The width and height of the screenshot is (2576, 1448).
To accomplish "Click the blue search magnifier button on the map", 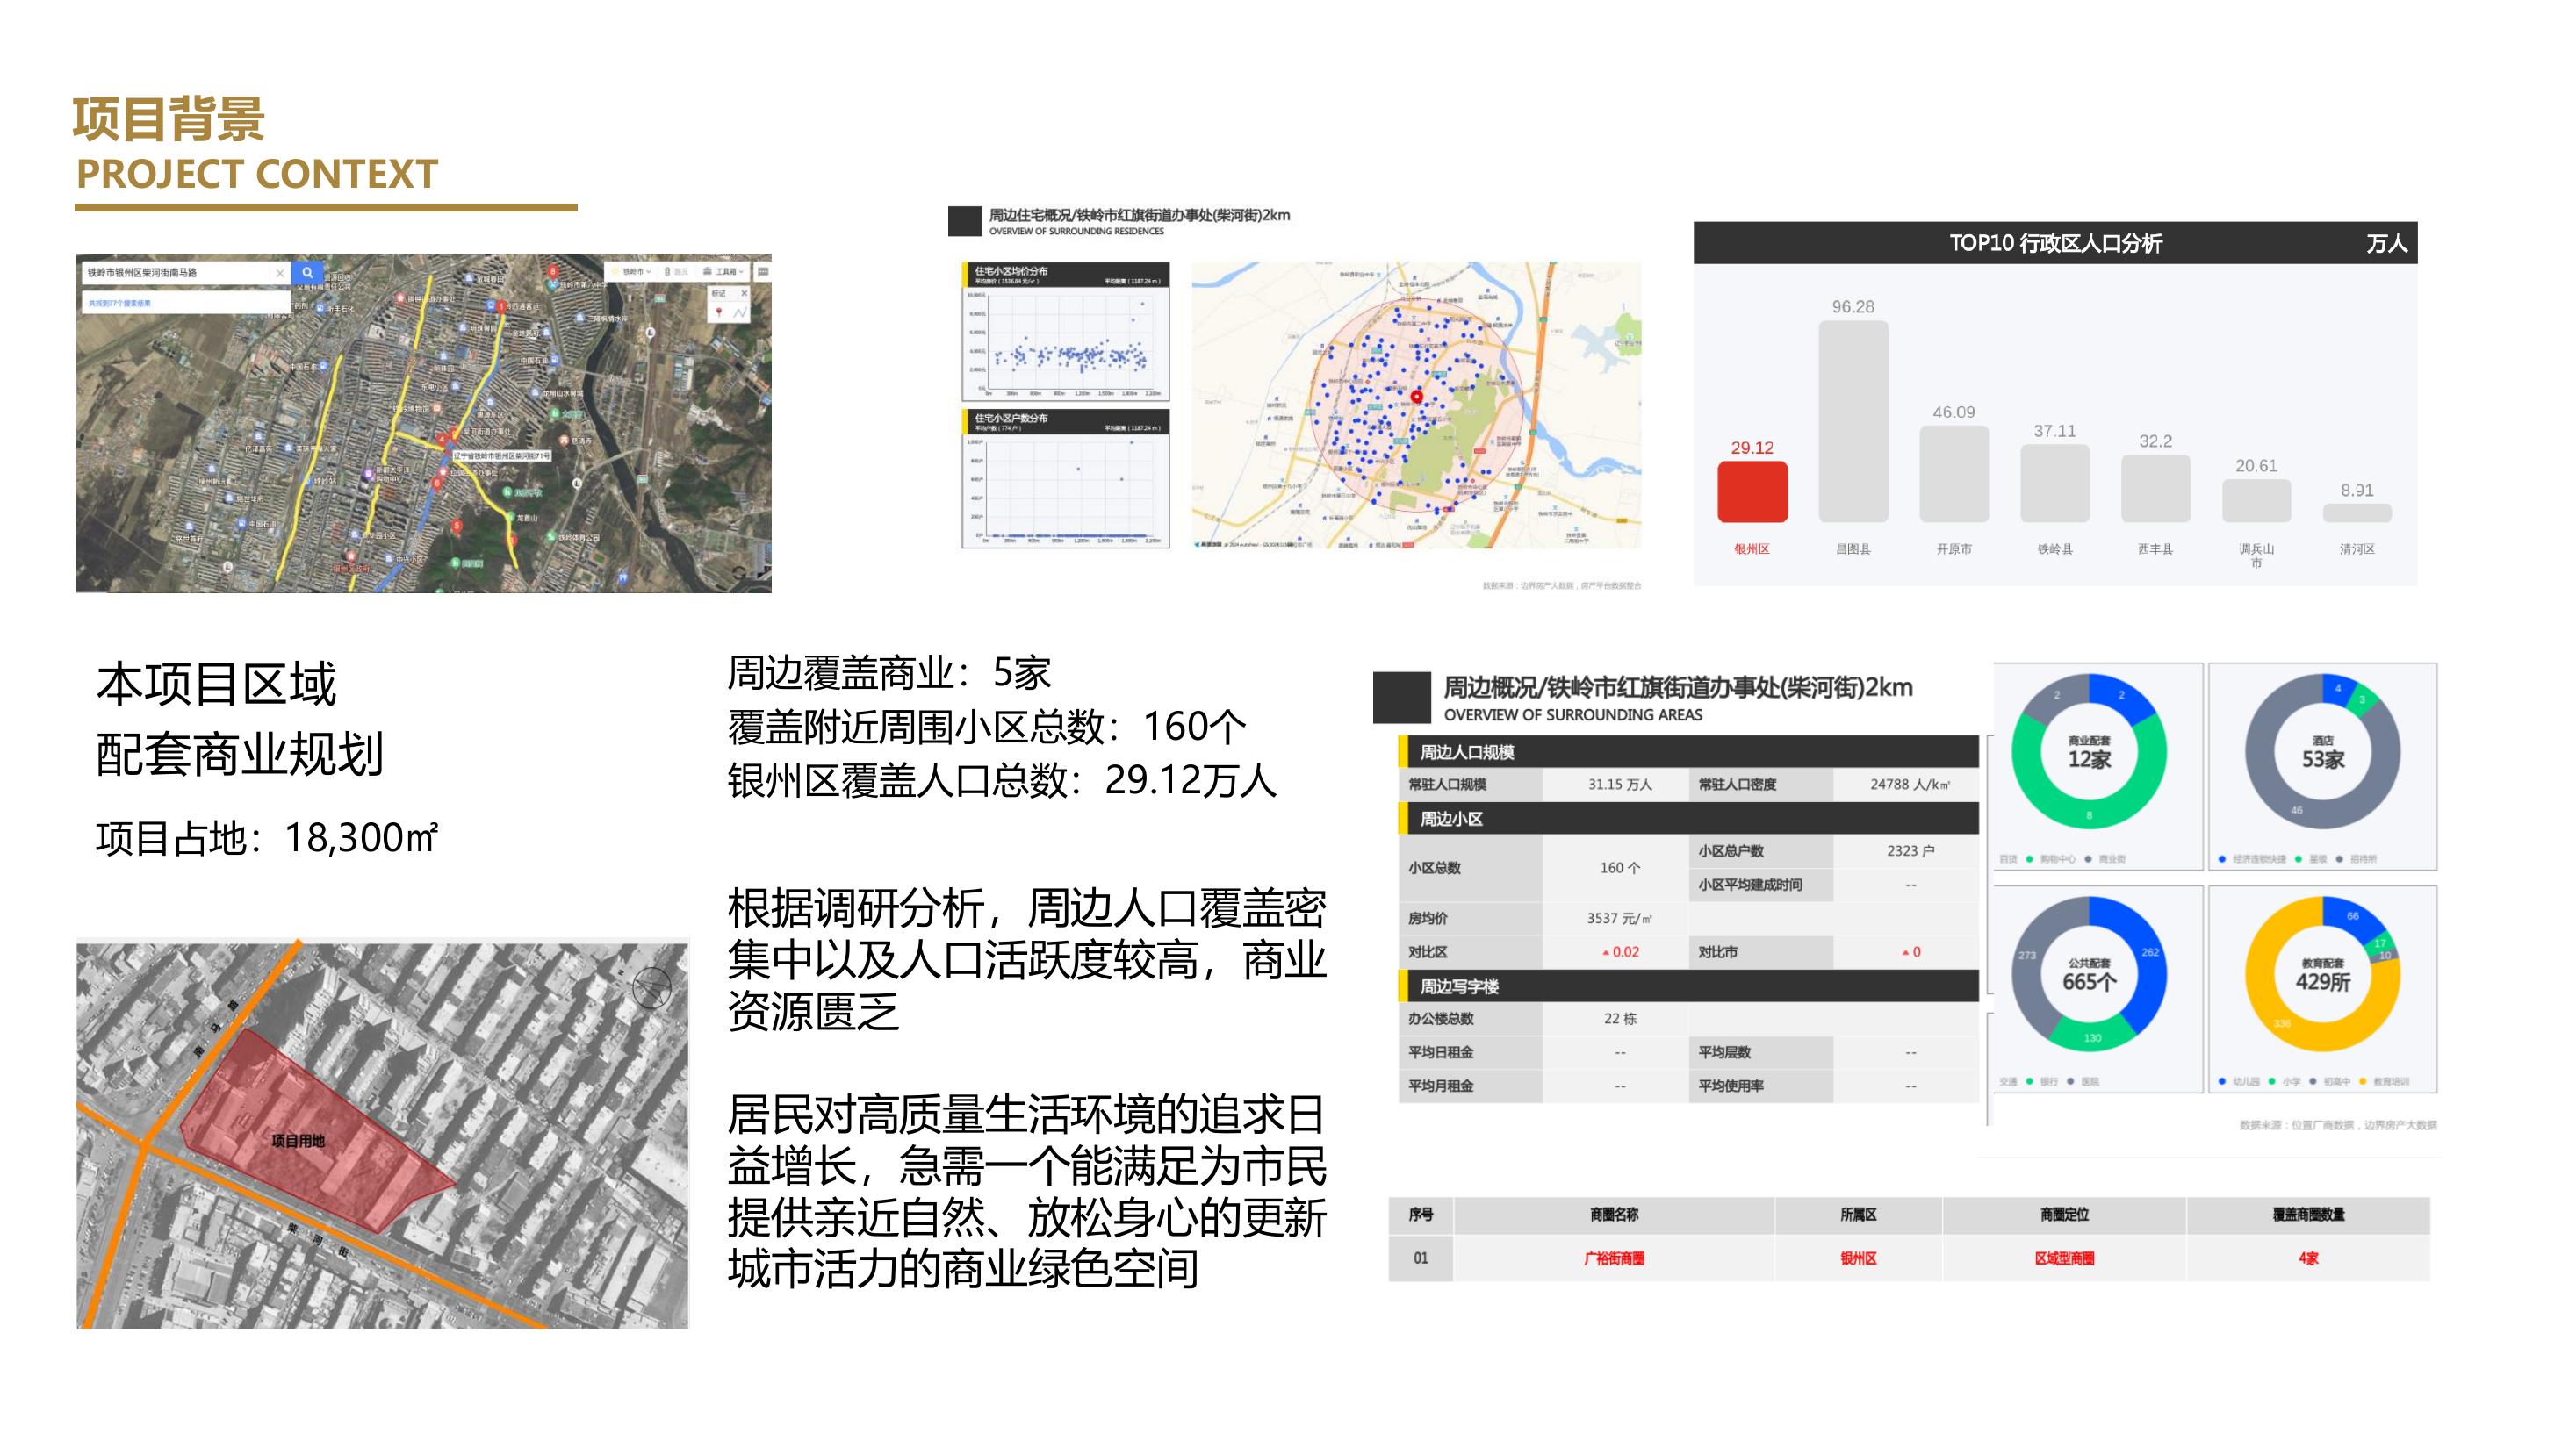I will pos(308,273).
